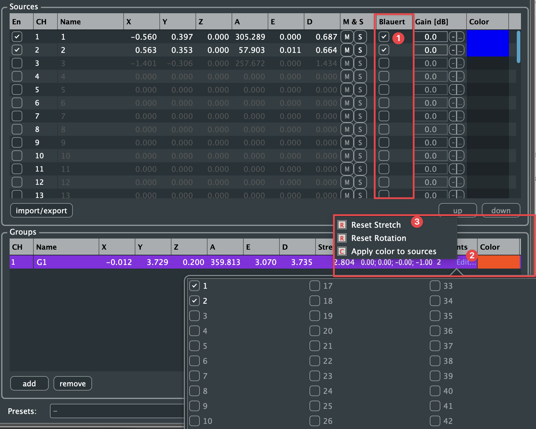Click the C icon beside Apply color
536x429 pixels.
click(x=342, y=251)
